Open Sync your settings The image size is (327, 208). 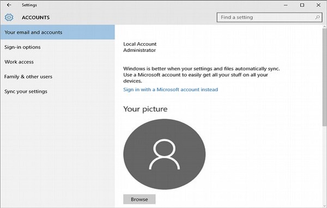57,92
